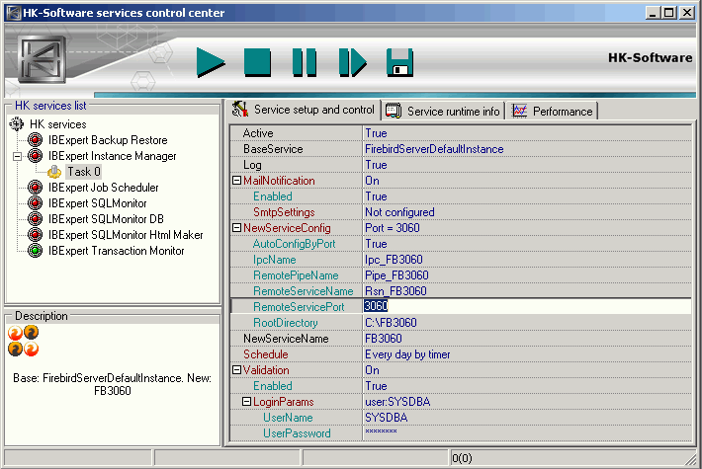Collapse the IBExpert Instance Manager node
Screen dimensions: 702x469
tap(17, 156)
